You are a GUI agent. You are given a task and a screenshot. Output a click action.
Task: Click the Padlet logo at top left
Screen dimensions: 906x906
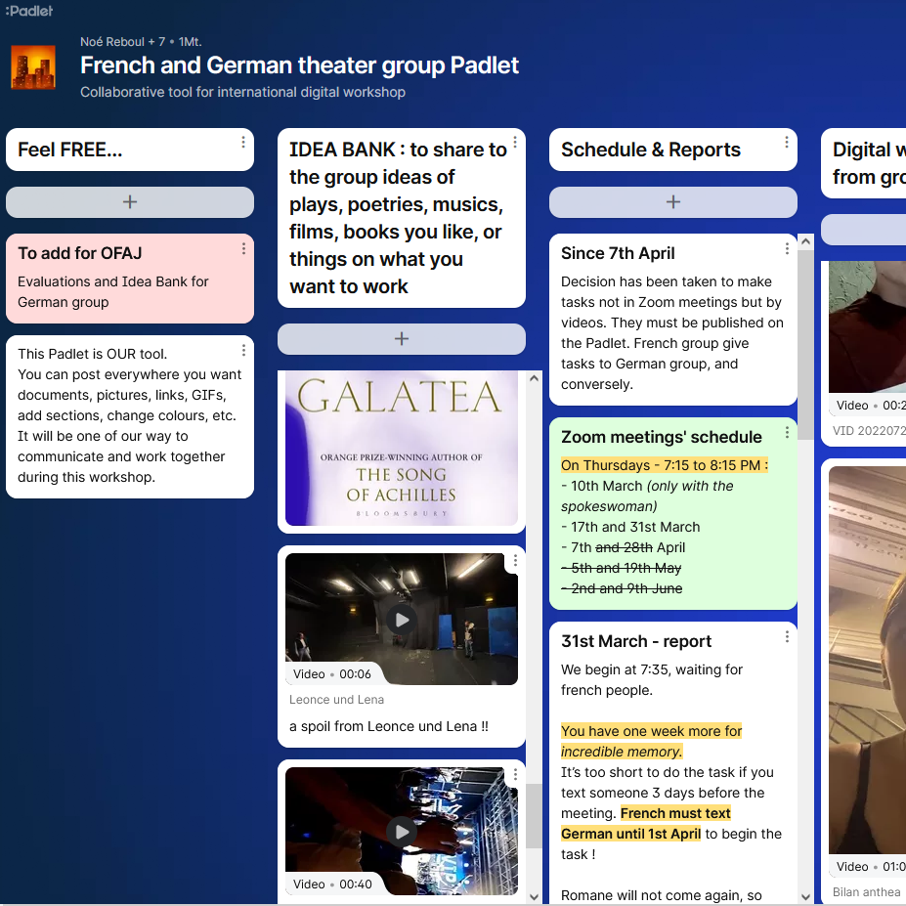tap(28, 11)
